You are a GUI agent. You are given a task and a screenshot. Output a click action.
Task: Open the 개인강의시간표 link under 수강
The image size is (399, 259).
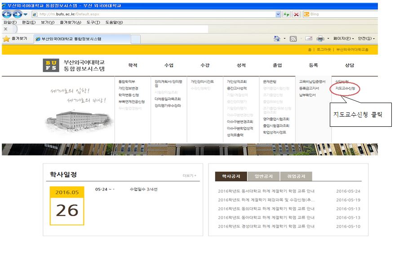202,82
